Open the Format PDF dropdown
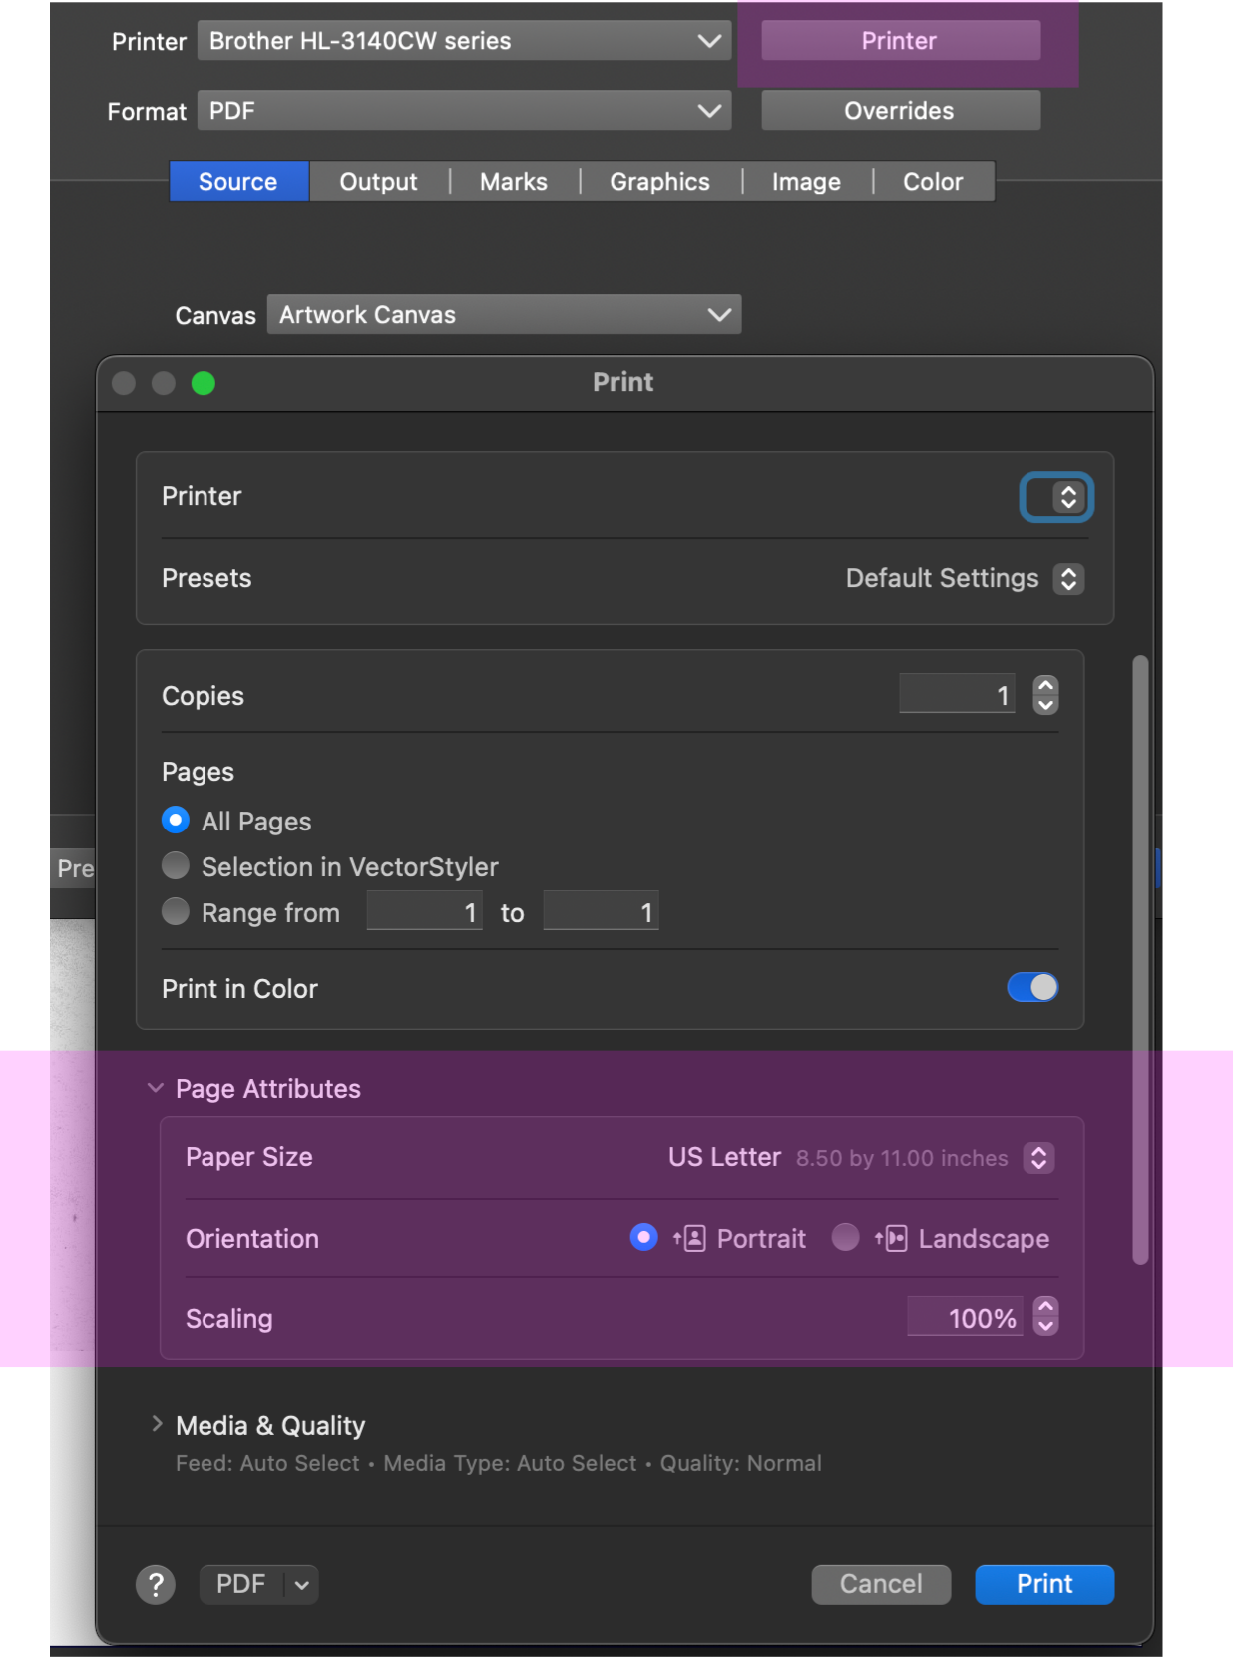The height and width of the screenshot is (1657, 1233). click(x=465, y=111)
